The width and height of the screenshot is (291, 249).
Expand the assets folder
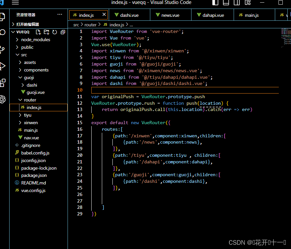(39, 63)
